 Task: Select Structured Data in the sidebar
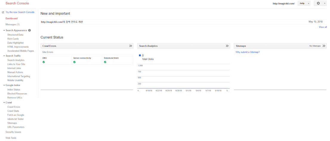point(15,35)
